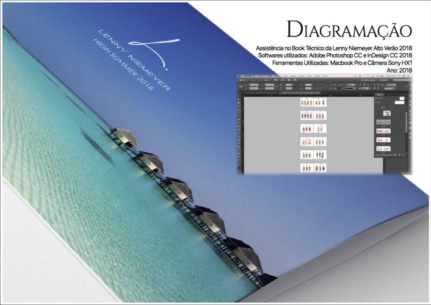Click the 'DIAGRAMAÇÃO' heading
Viewport: 431px width, 305px height.
pyautogui.click(x=349, y=29)
